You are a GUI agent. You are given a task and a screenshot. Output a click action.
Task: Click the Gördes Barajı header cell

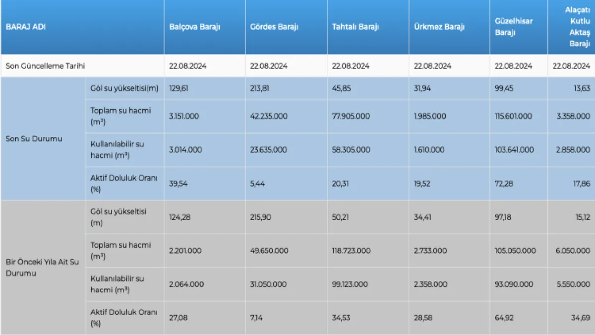pyautogui.click(x=274, y=27)
